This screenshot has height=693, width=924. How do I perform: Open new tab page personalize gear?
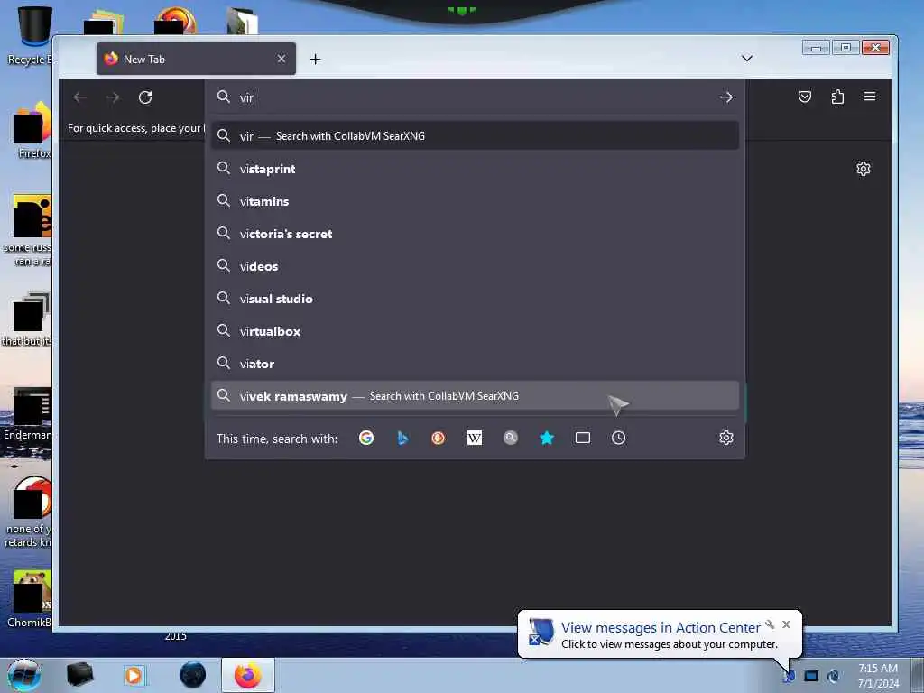click(x=864, y=169)
